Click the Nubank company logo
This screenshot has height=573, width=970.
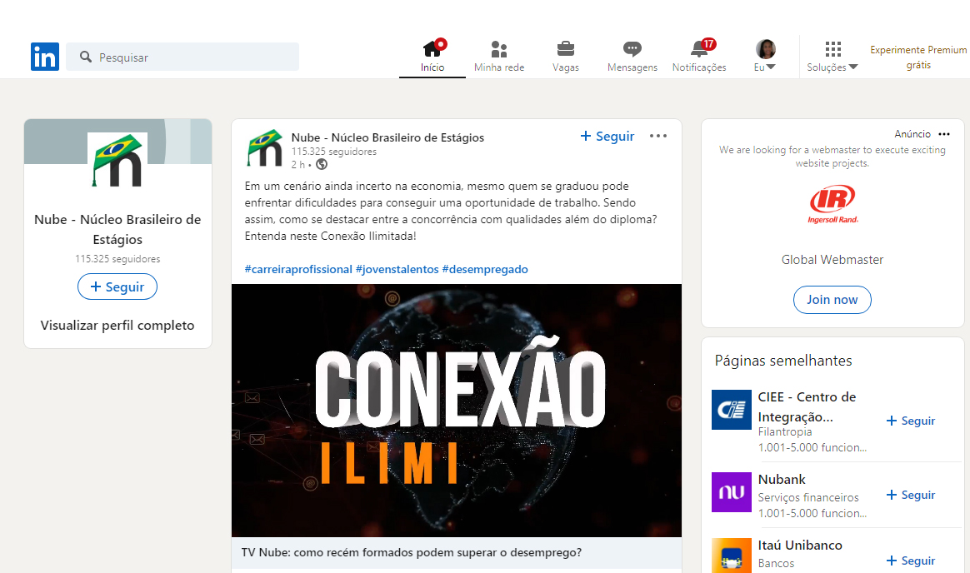[731, 492]
